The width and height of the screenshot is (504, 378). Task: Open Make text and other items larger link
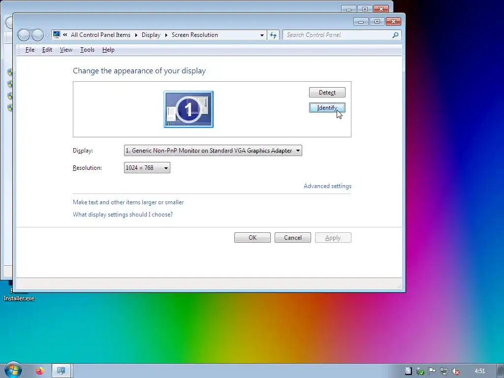tap(128, 202)
